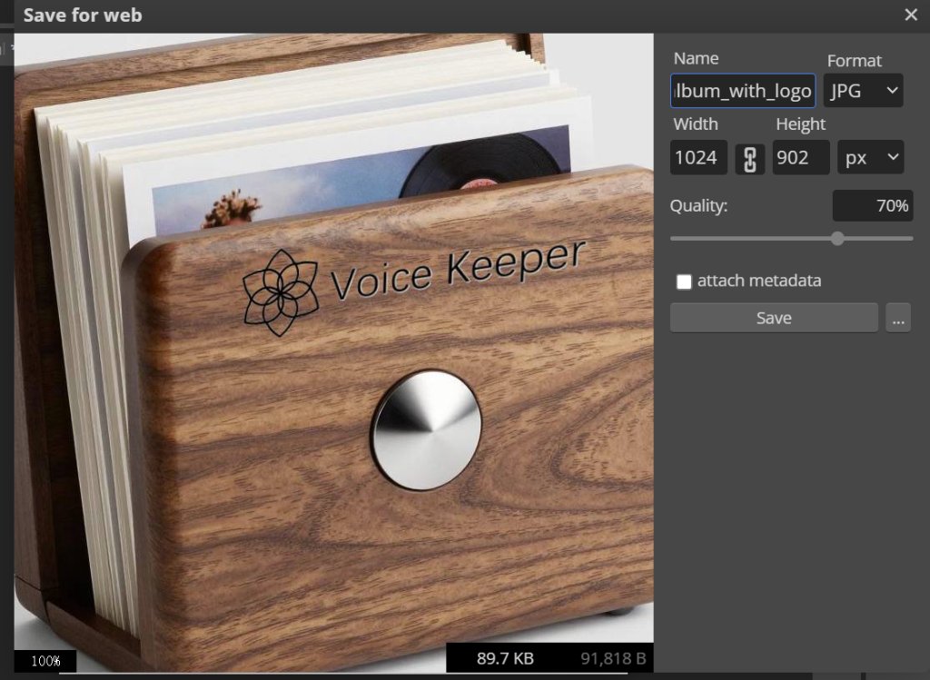Toggle the width-height chain link icon

point(749,159)
